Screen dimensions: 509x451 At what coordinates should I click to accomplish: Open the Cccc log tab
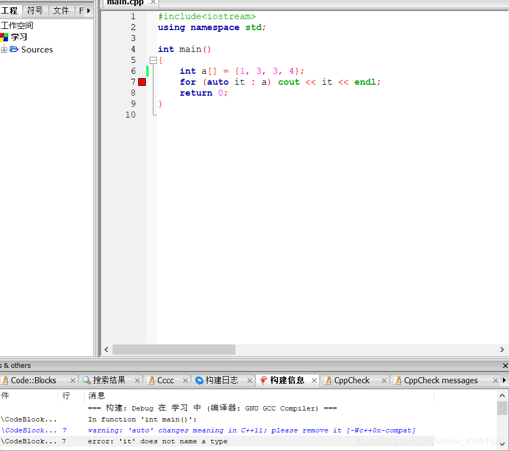click(165, 380)
